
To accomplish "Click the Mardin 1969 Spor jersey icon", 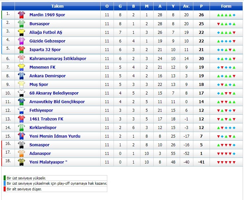I will pos(21,15).
